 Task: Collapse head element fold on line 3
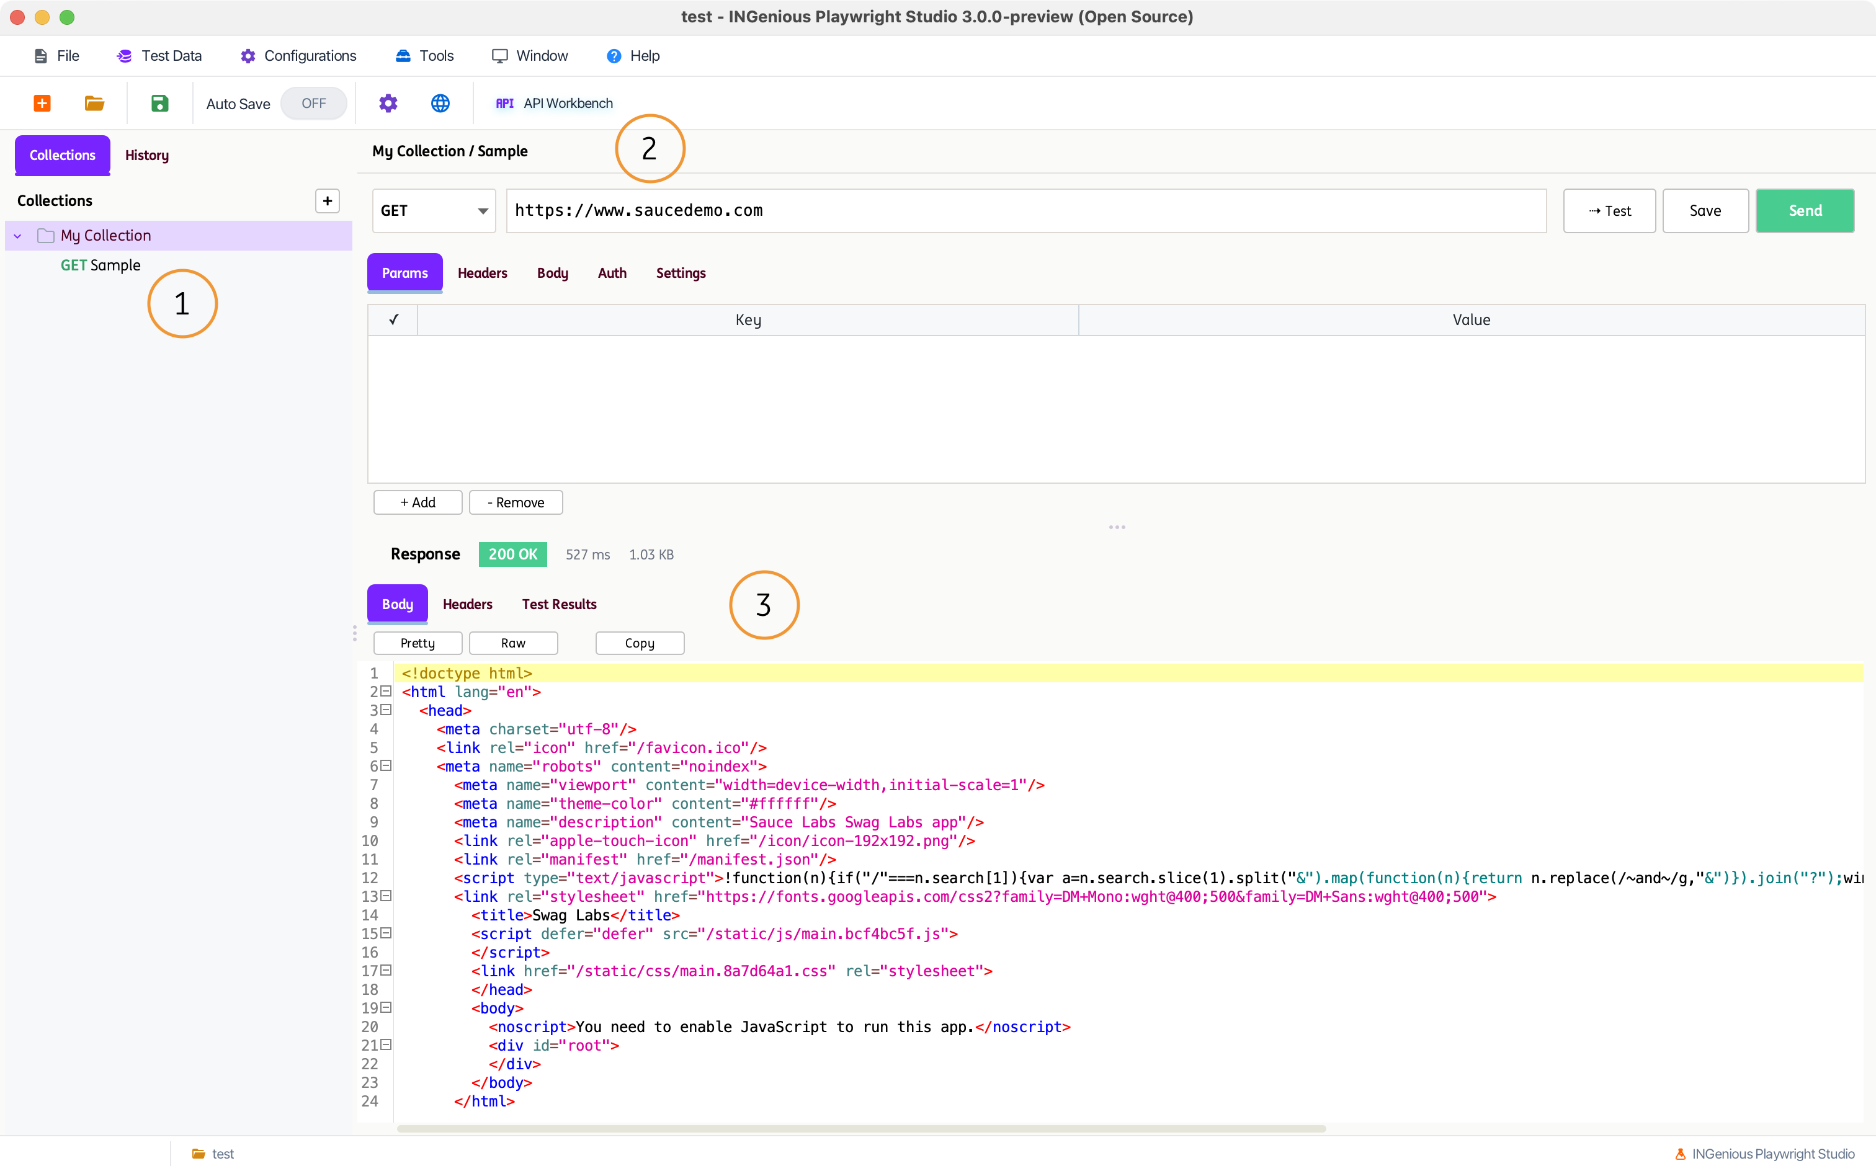[x=386, y=710]
